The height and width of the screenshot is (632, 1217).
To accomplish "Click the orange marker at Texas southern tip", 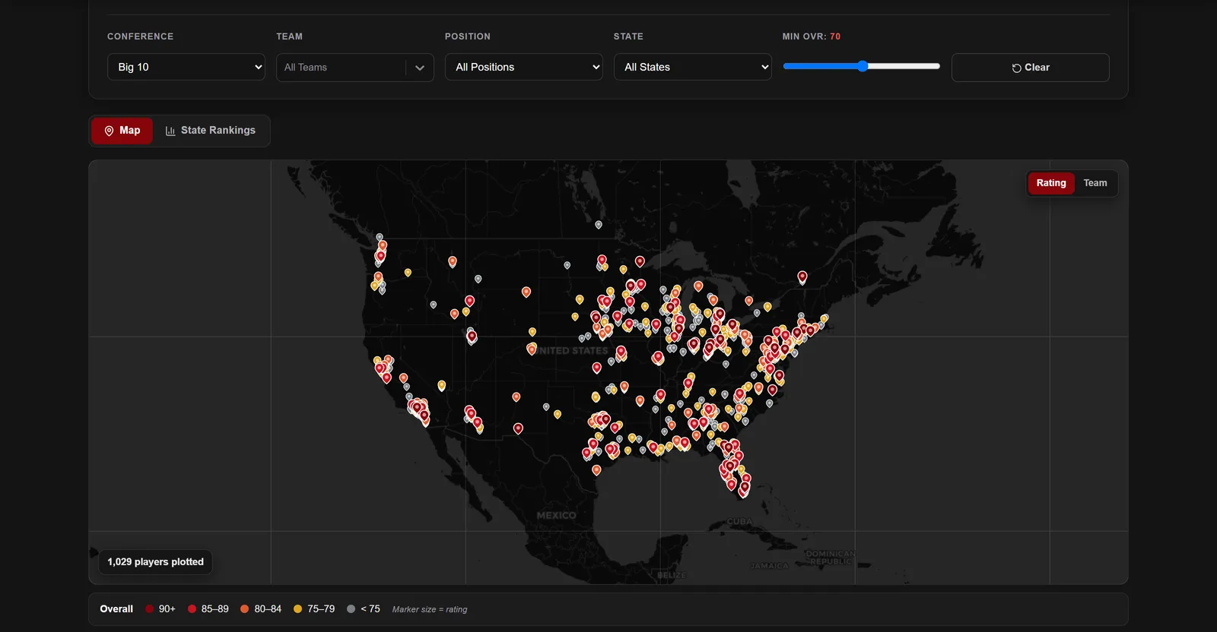I will click(596, 469).
